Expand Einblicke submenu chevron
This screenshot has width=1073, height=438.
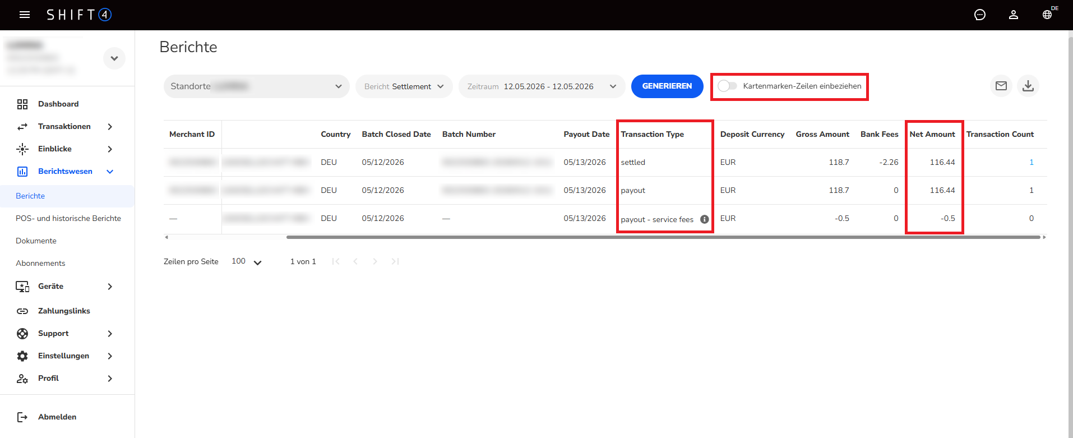(x=110, y=149)
